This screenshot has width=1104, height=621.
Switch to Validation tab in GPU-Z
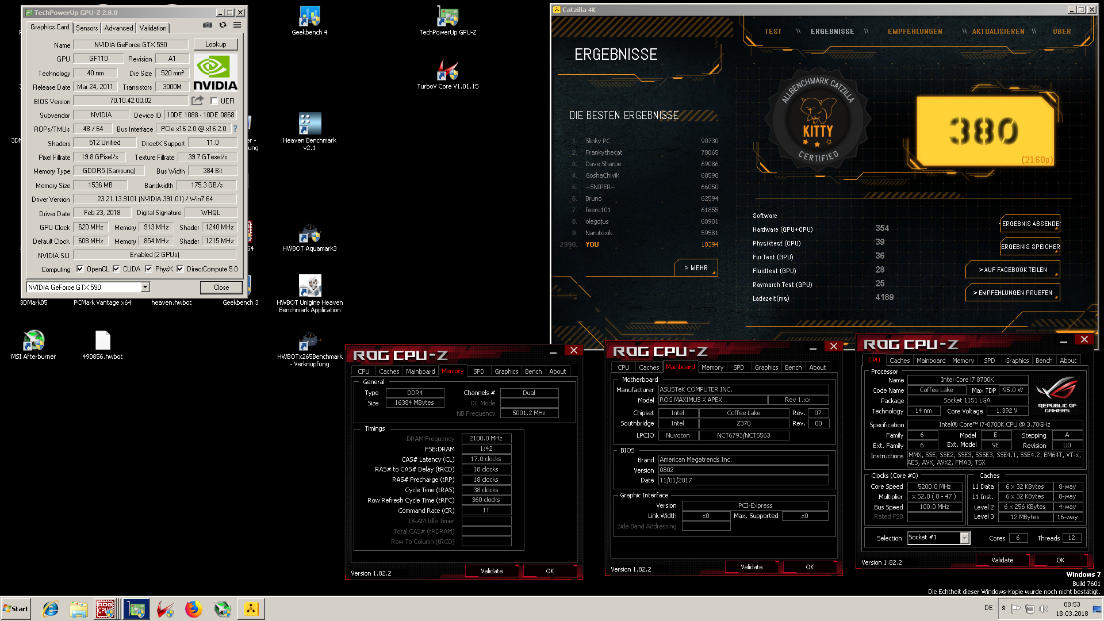(153, 28)
